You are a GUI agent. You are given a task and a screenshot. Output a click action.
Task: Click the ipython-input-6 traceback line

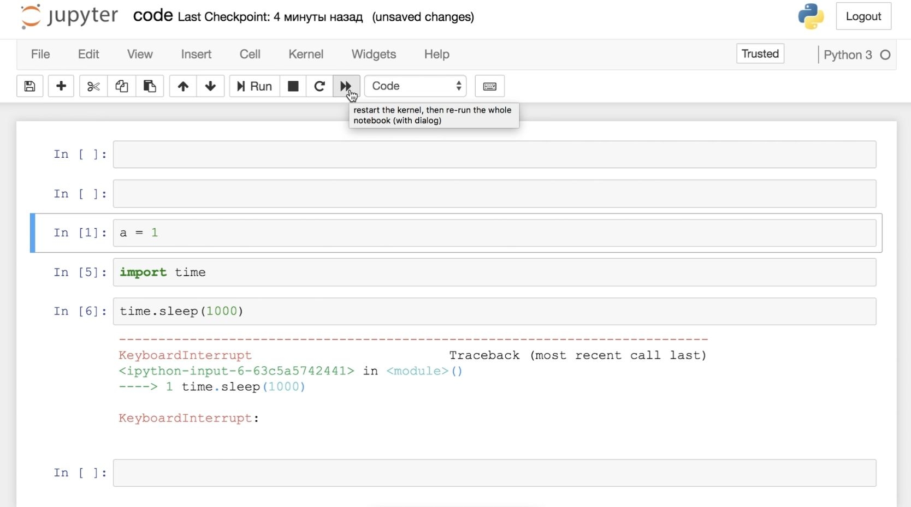[x=291, y=371]
